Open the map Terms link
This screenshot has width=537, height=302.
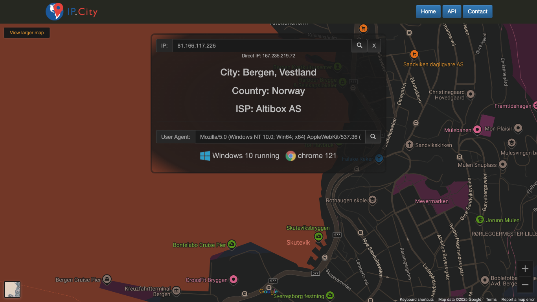(491, 300)
